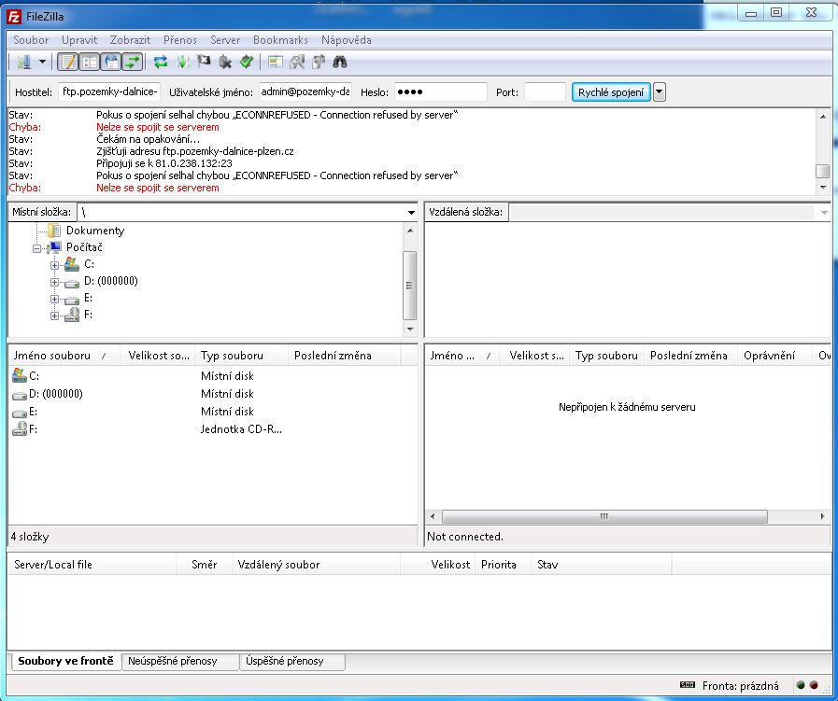The height and width of the screenshot is (701, 838).
Task: Reconnect to the last used server
Action: click(247, 62)
